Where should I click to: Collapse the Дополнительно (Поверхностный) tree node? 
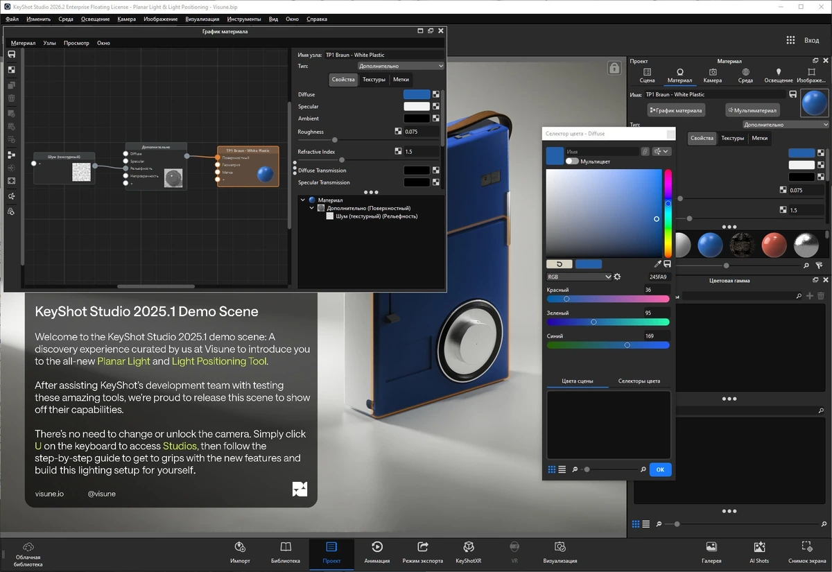pyautogui.click(x=311, y=208)
